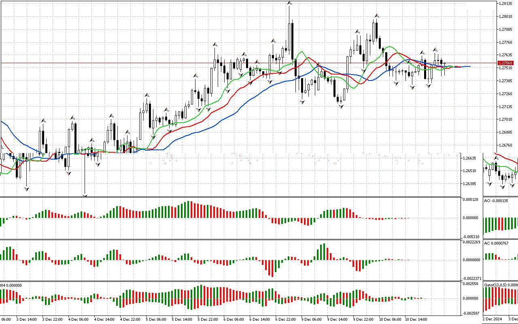Select the '3 Dec 22:00' time axis label
Viewport: 518px width, 324px height.
point(53,320)
